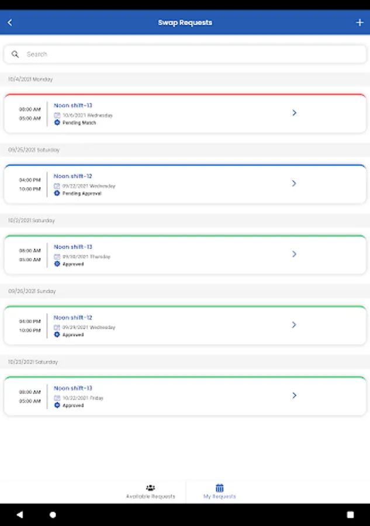Select the My Requests tab
This screenshot has height=526, width=370.
220,492
